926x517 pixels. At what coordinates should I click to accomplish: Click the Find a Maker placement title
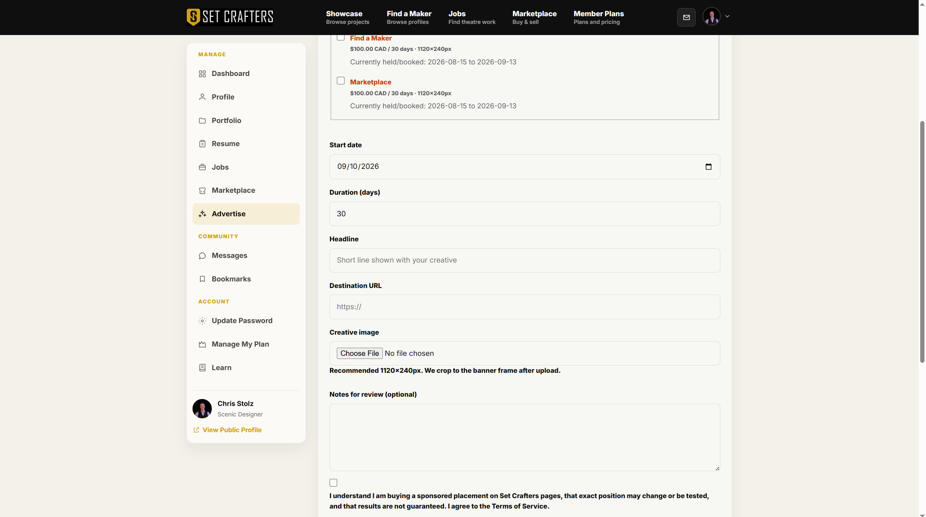coord(371,38)
